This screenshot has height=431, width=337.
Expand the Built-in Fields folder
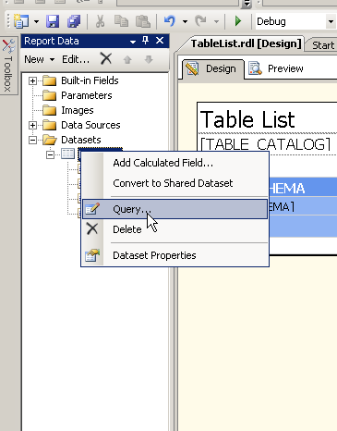tap(32, 80)
